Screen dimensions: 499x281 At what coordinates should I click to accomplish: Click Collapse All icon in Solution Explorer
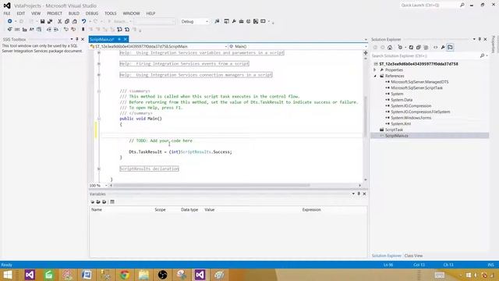(419, 48)
